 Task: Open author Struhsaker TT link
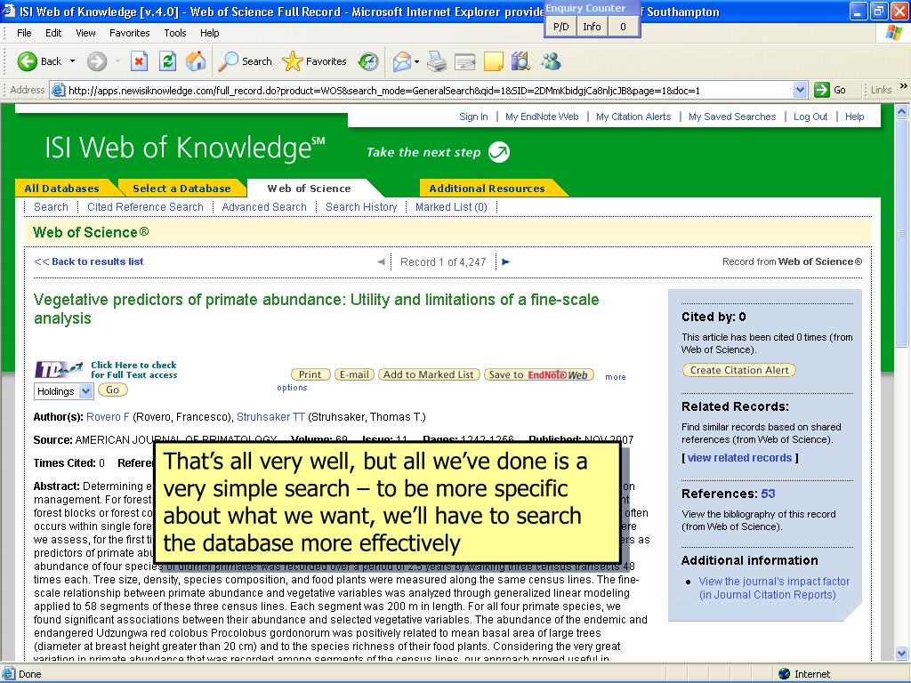(x=270, y=417)
